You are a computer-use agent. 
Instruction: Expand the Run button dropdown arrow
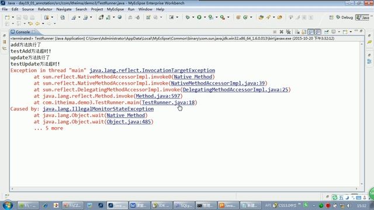205,17
